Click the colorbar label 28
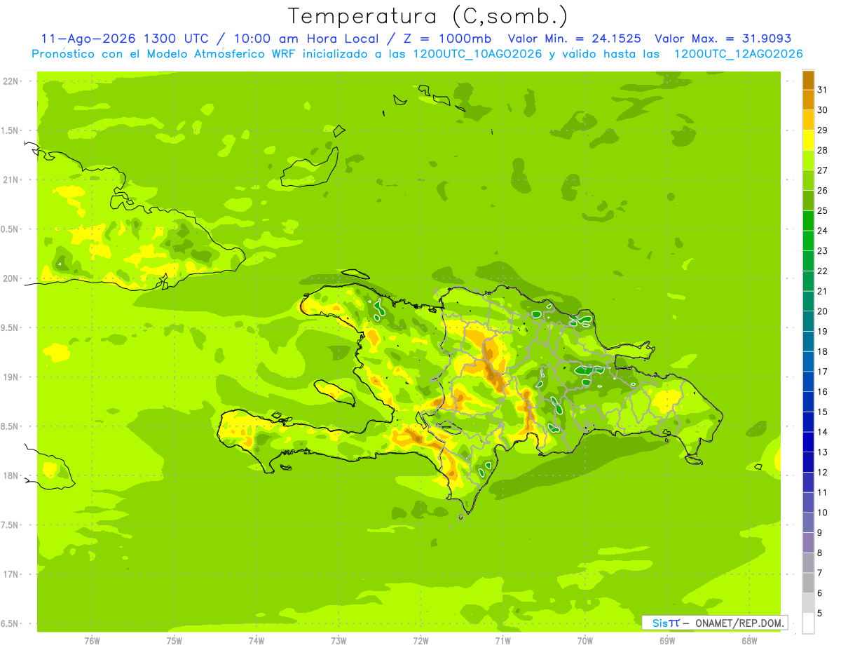The height and width of the screenshot is (650, 841). [x=823, y=149]
